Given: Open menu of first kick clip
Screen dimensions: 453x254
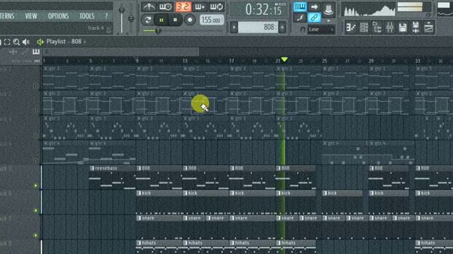Looking at the screenshot, I should (x=139, y=193).
